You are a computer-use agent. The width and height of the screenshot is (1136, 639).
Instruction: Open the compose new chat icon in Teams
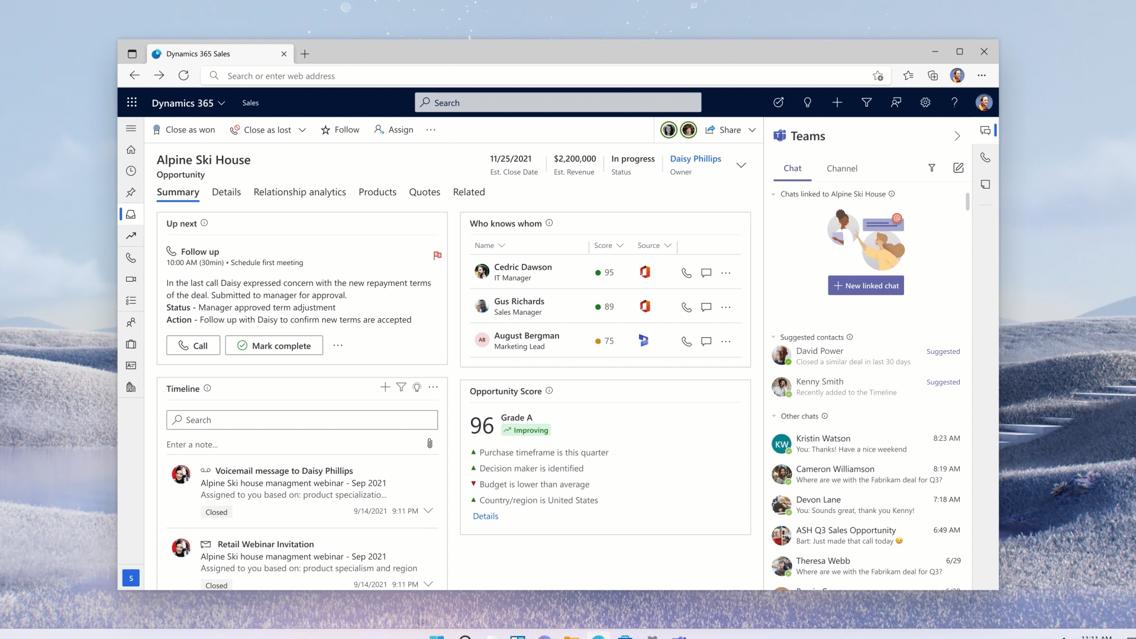point(958,168)
